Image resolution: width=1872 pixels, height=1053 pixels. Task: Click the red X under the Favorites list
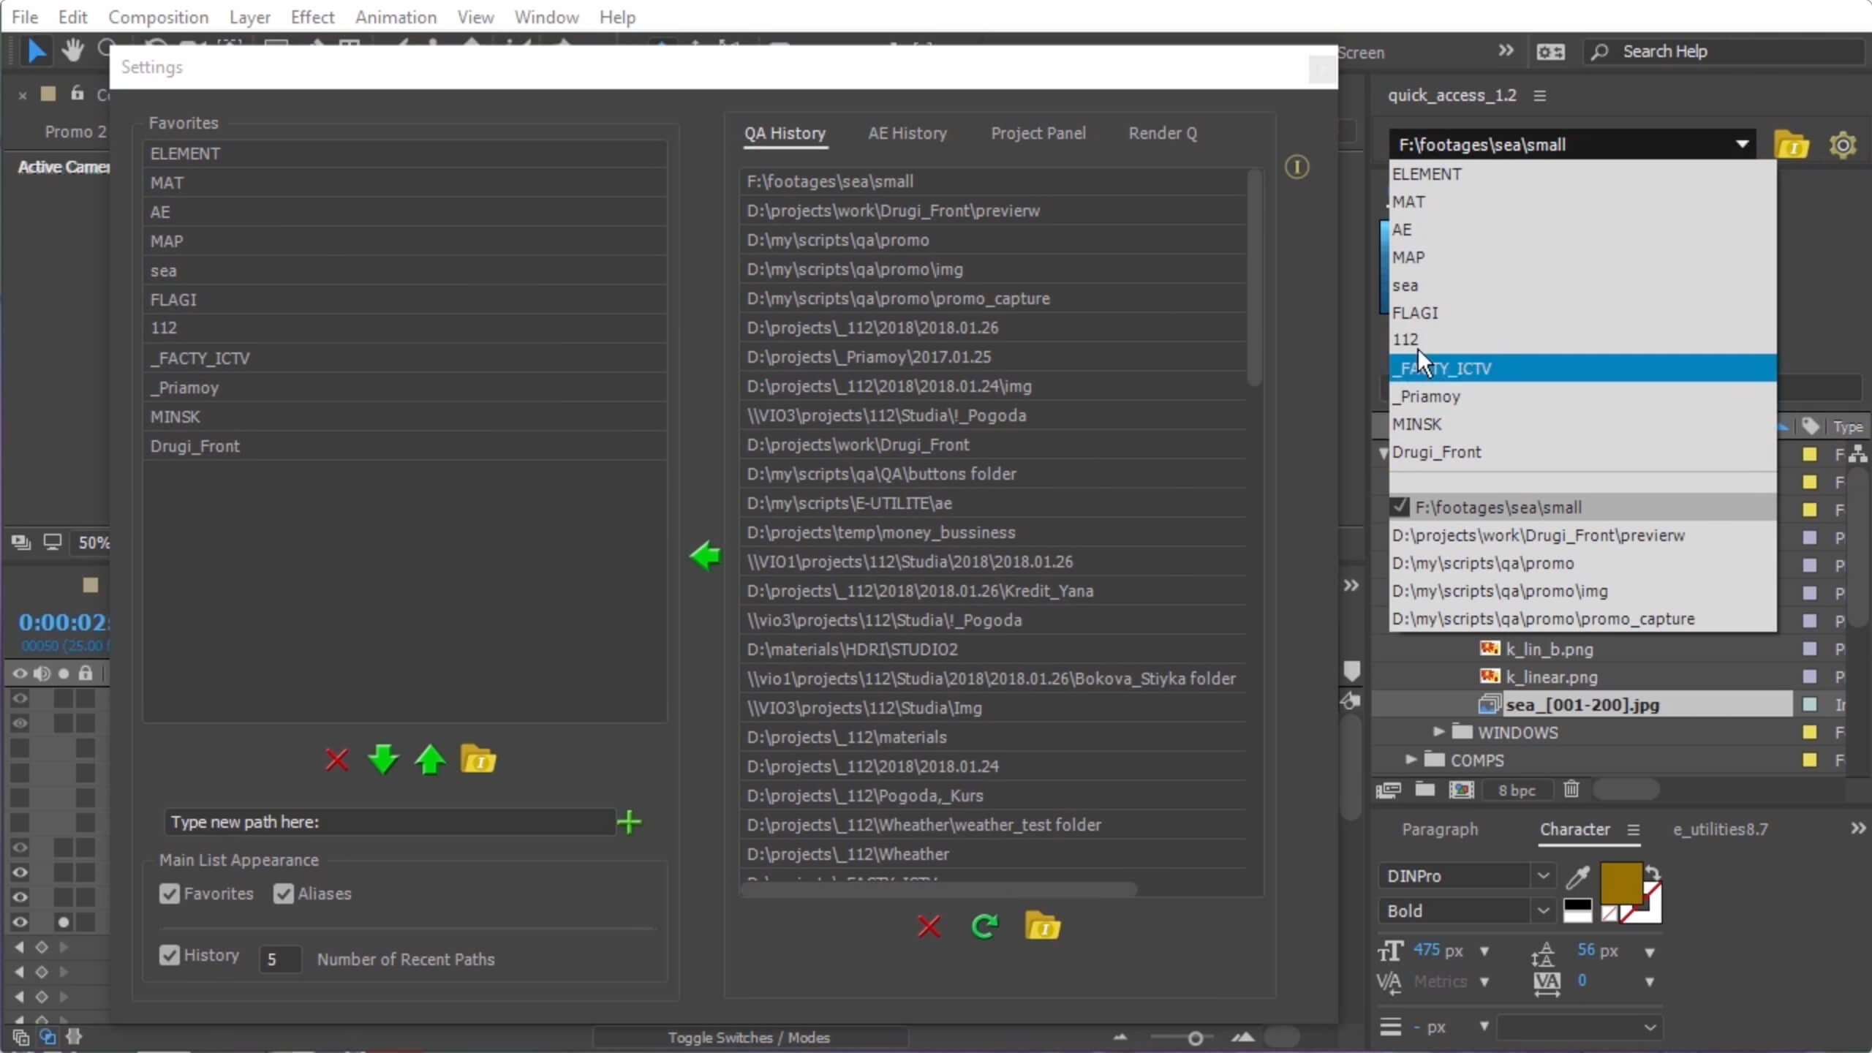click(336, 760)
